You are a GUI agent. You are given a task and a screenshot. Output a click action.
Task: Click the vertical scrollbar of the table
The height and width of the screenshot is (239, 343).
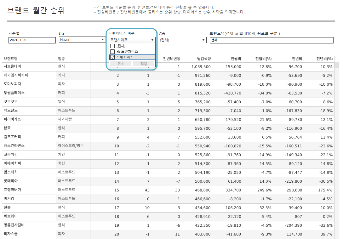pos(337,126)
